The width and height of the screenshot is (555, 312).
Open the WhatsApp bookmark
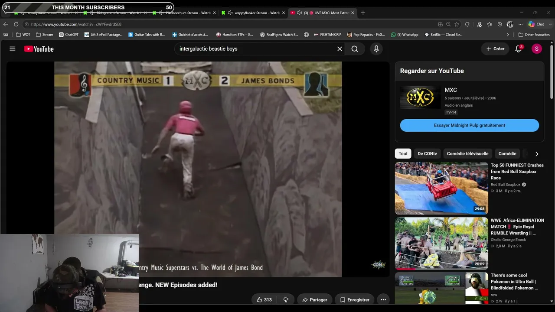pos(405,35)
